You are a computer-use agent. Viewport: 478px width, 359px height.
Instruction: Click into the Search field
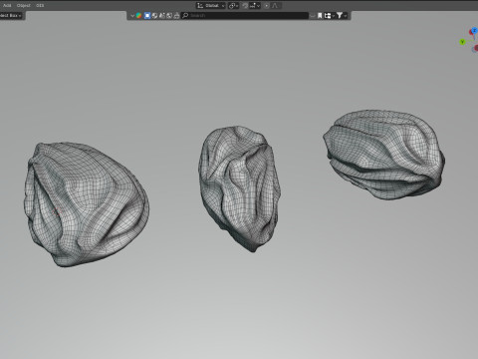245,15
